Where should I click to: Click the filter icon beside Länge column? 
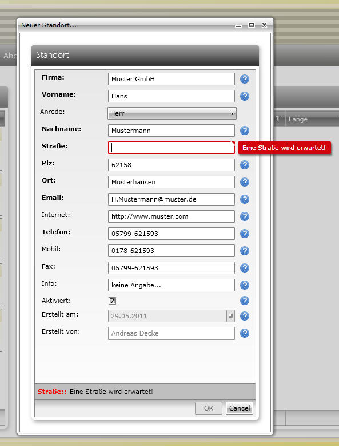[278, 119]
